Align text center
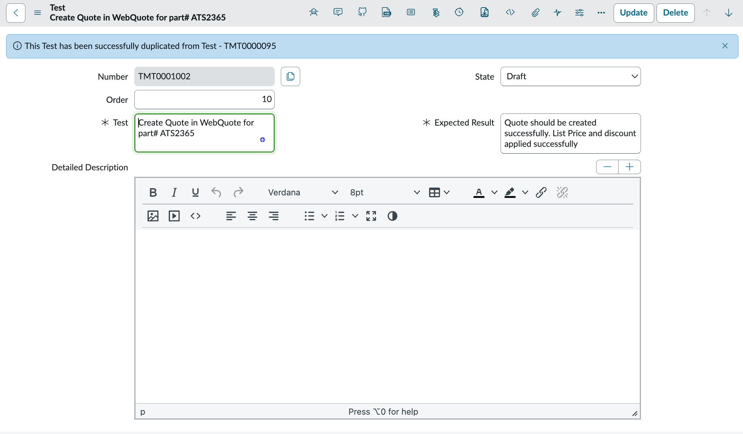The image size is (743, 434). click(252, 216)
